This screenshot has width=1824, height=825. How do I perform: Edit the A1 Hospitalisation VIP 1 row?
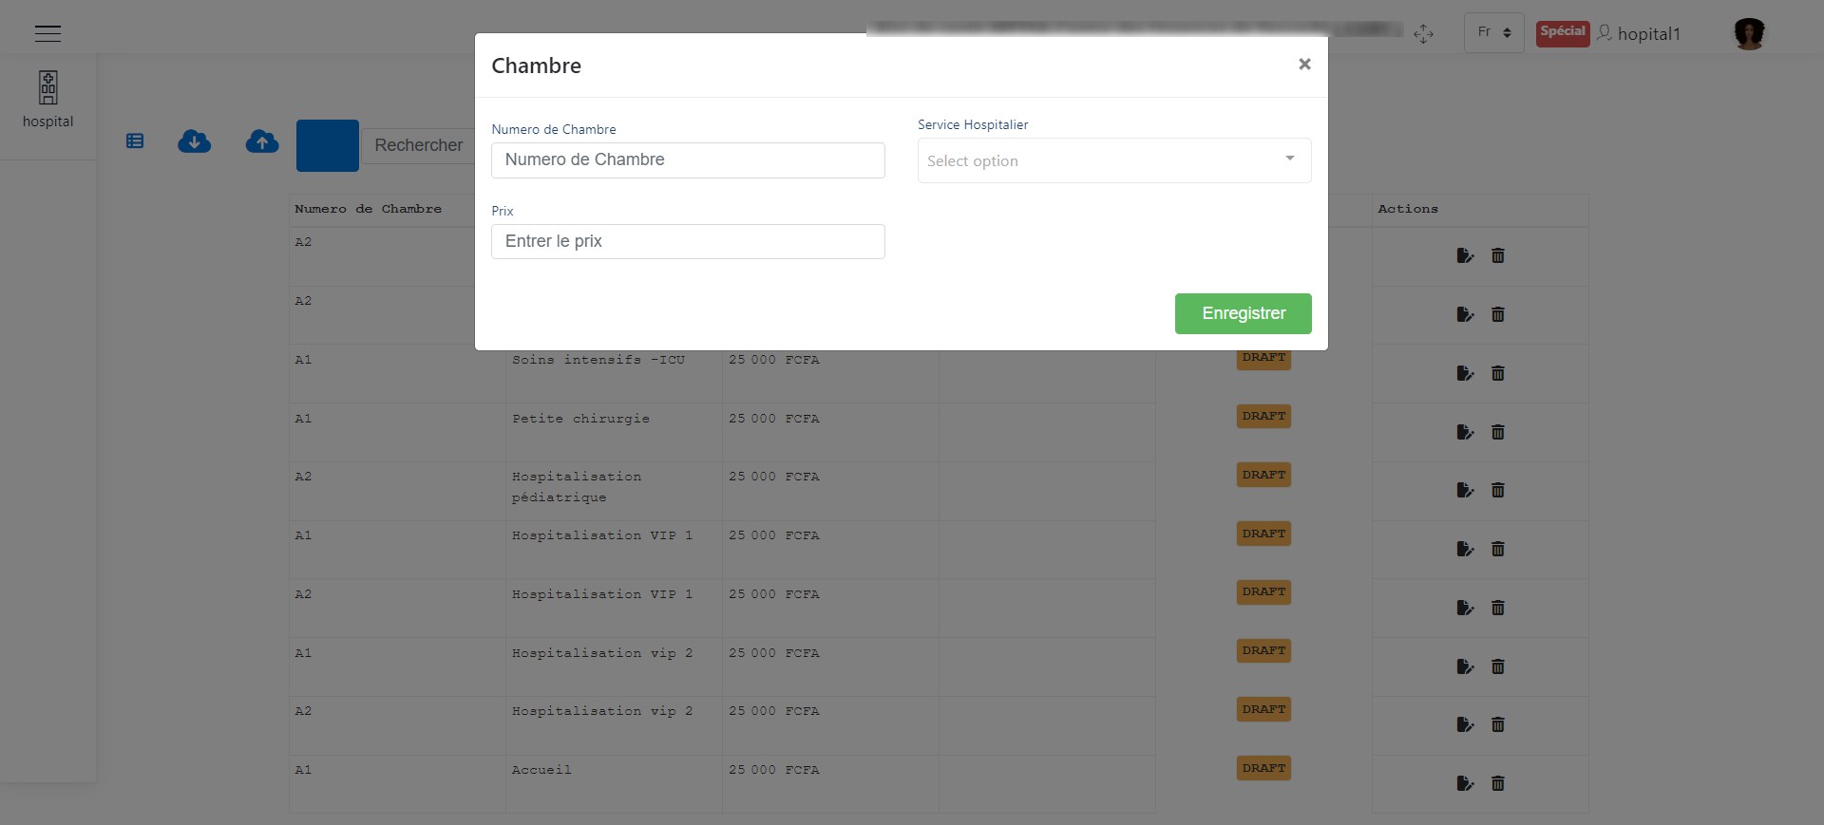1465,549
